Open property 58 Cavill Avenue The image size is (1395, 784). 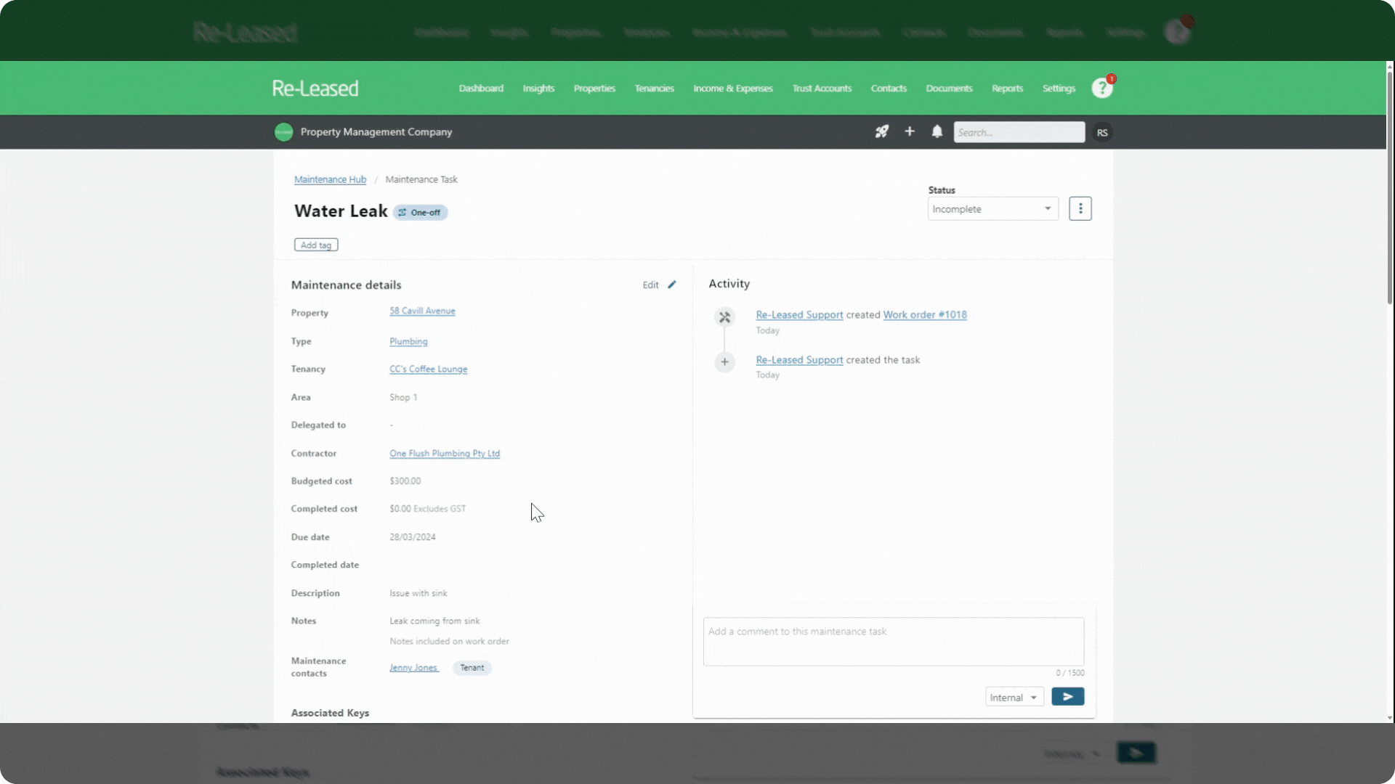(x=422, y=311)
